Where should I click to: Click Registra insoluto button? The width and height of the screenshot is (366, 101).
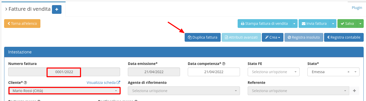click(303, 37)
